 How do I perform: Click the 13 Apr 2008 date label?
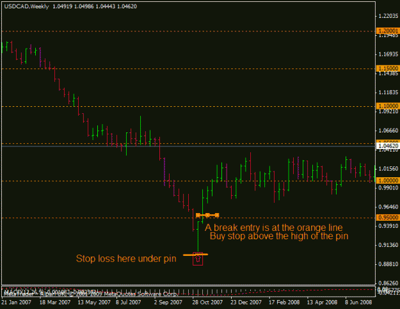[x=322, y=303]
